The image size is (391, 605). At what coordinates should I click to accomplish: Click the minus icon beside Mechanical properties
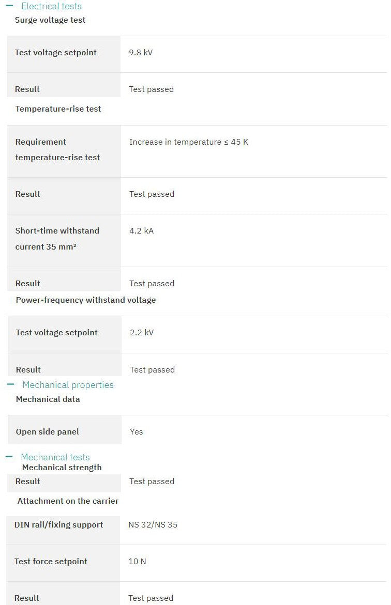(x=10, y=384)
